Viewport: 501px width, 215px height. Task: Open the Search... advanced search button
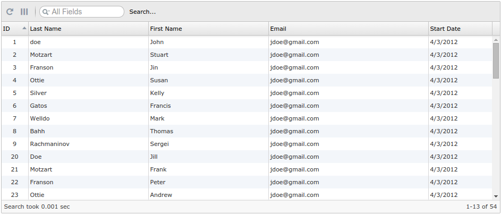pyautogui.click(x=142, y=12)
